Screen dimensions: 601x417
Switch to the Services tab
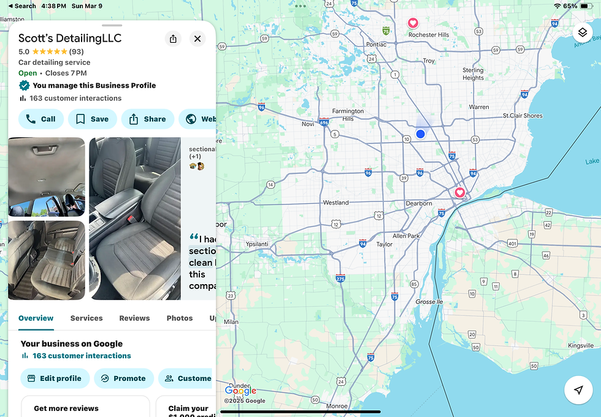pyautogui.click(x=86, y=318)
